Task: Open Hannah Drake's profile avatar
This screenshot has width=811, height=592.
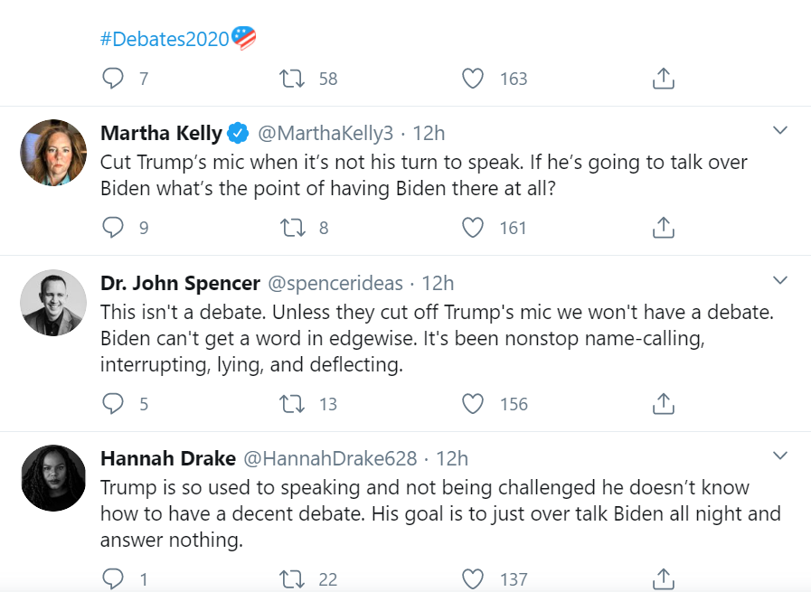Action: 53,478
